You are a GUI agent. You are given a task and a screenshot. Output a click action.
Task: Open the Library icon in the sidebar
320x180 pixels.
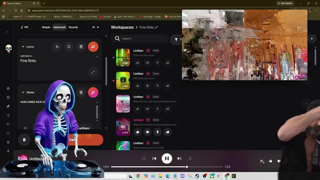(8, 124)
